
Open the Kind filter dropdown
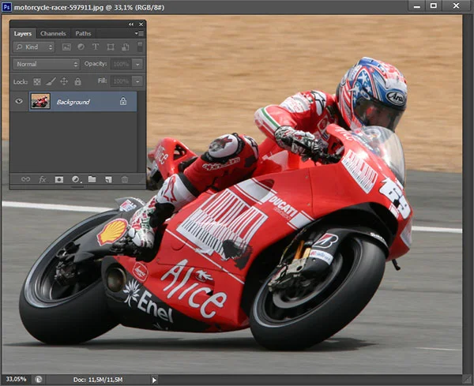click(x=34, y=47)
